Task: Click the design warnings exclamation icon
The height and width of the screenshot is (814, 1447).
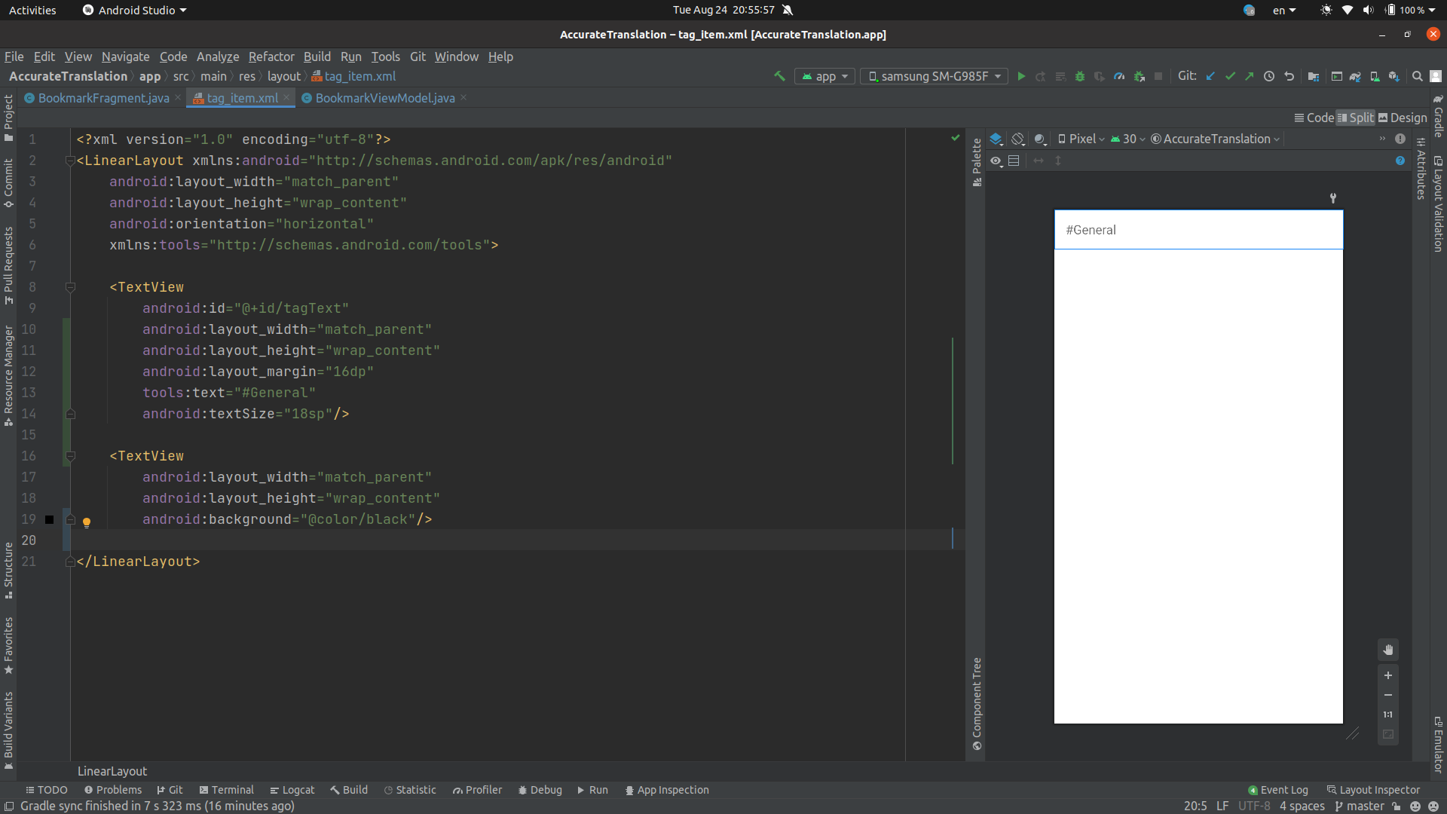Action: click(x=1400, y=139)
